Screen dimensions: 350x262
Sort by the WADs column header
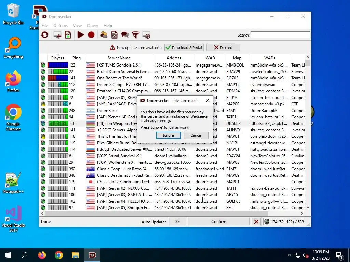pyautogui.click(x=269, y=58)
